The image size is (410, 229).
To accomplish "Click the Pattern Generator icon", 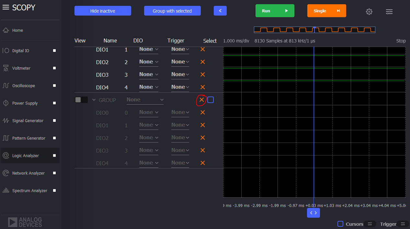I will coord(6,138).
